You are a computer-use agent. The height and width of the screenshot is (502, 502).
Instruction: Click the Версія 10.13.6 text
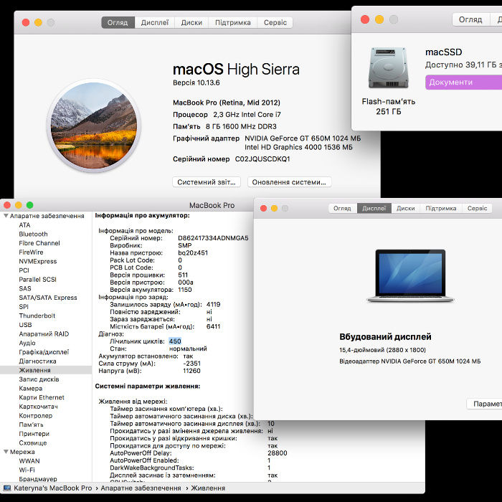196,82
